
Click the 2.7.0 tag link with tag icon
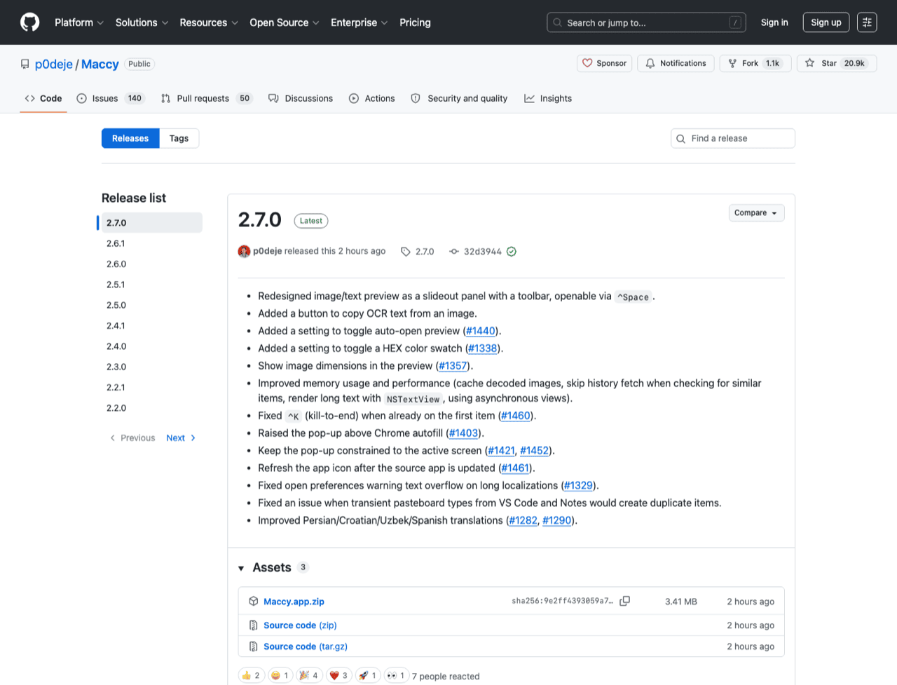click(417, 251)
